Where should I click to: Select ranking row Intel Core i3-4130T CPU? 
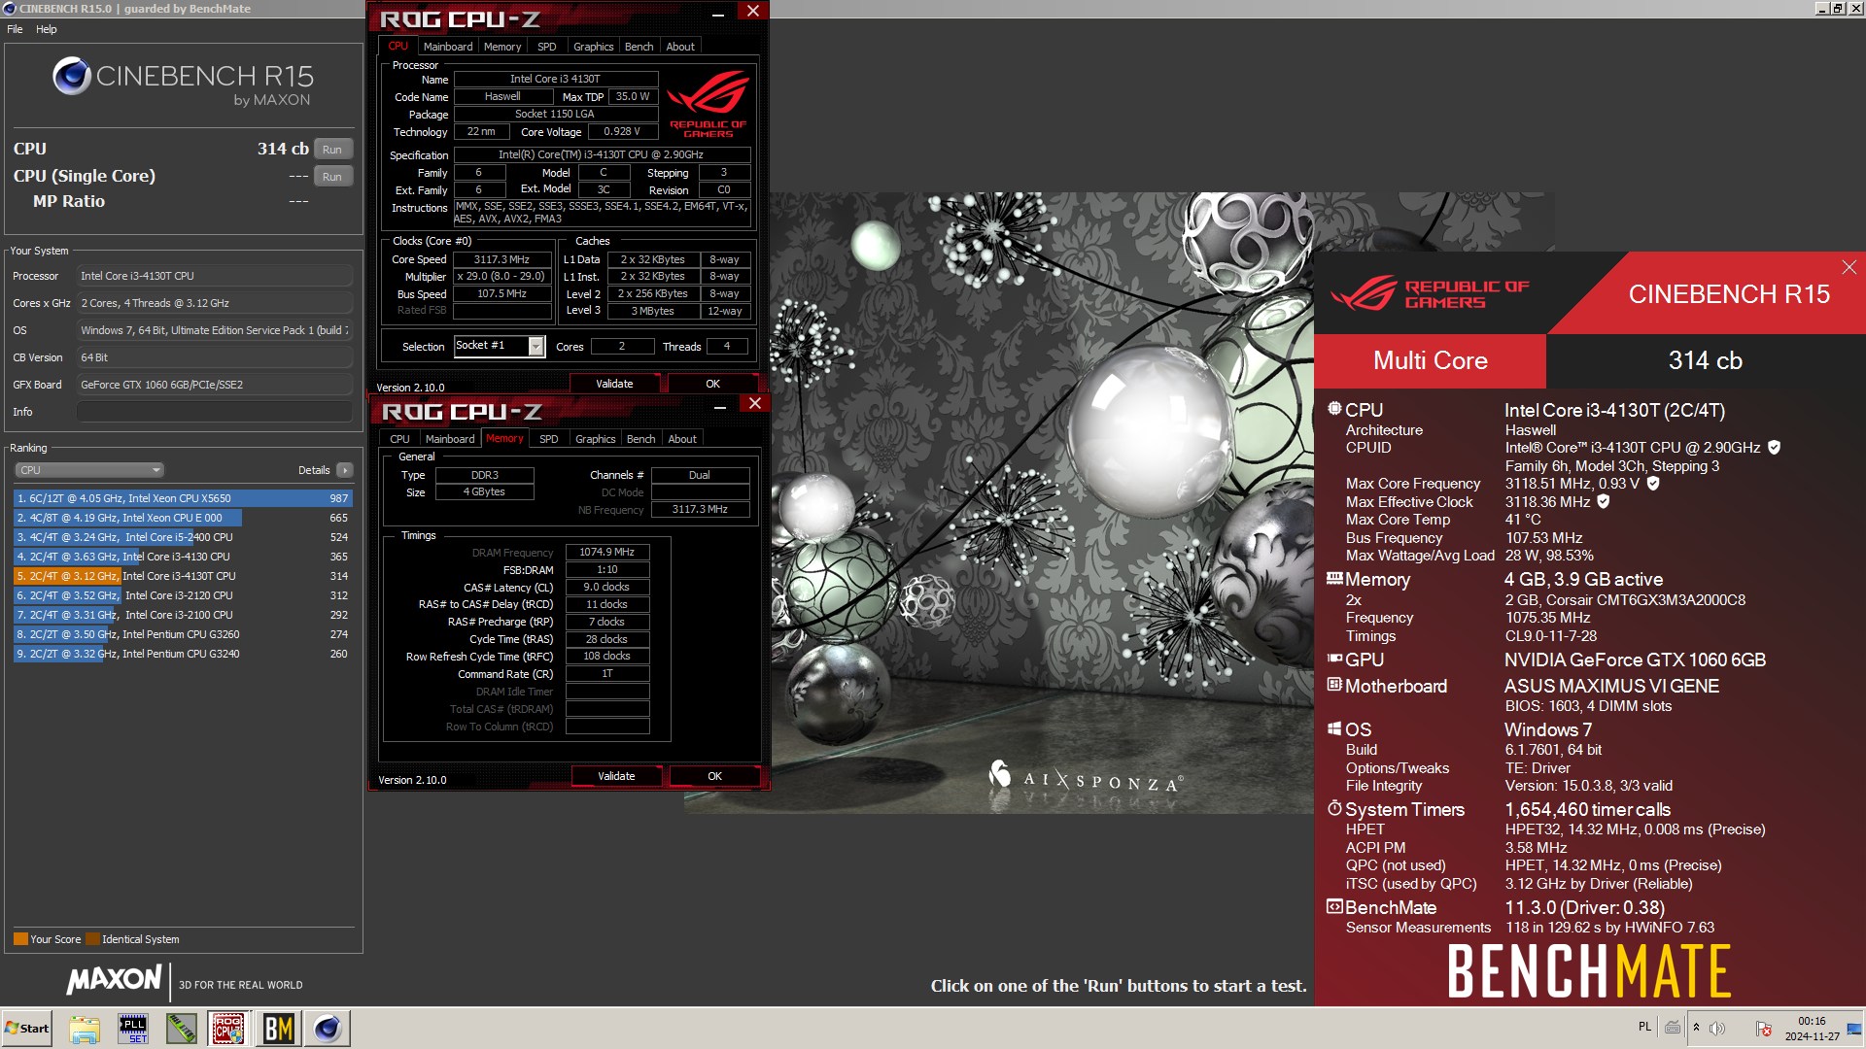[x=183, y=576]
